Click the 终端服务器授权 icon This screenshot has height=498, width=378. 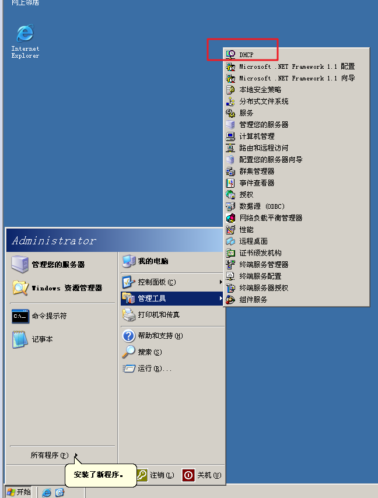(x=230, y=287)
